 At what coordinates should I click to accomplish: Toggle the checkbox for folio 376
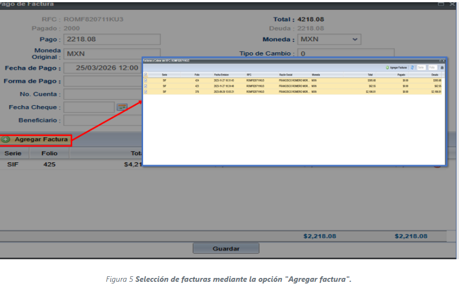(146, 92)
